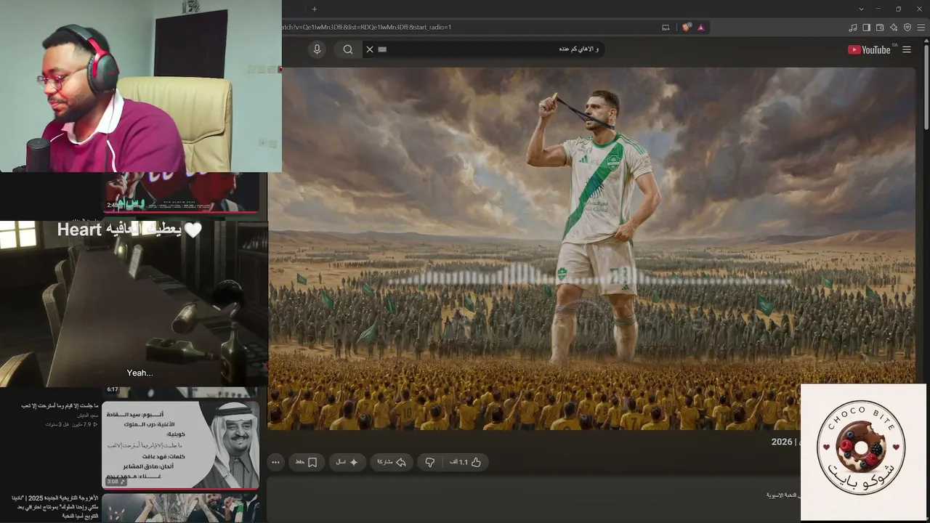Open the Brave Wallet icon
This screenshot has height=523, width=930.
pos(880,28)
